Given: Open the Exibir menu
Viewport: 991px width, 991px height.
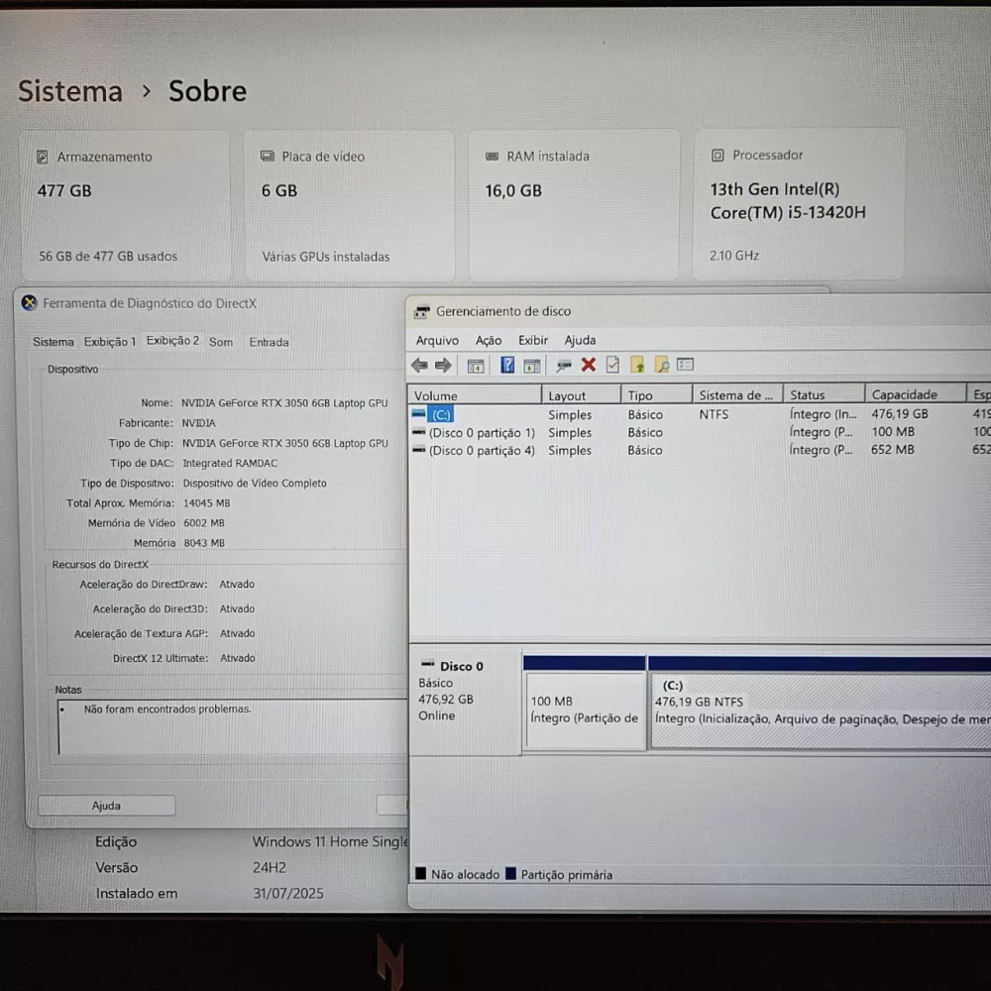Looking at the screenshot, I should 533,340.
